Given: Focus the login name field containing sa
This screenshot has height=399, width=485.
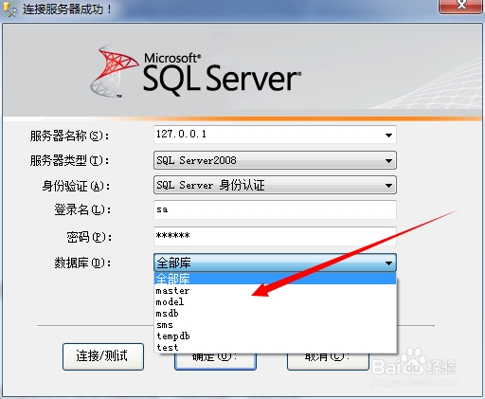Looking at the screenshot, I should click(x=275, y=209).
